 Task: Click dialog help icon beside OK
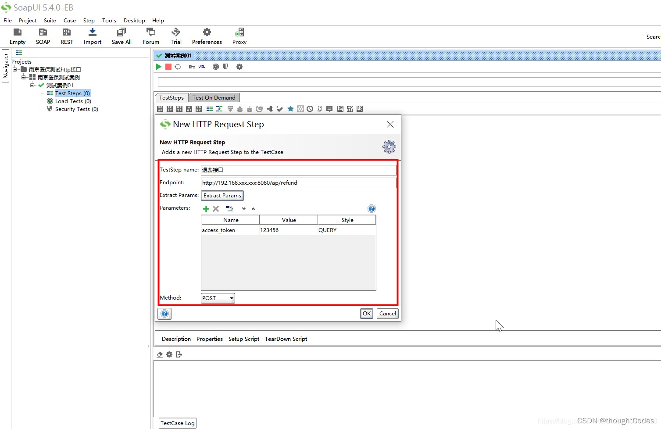tap(164, 314)
